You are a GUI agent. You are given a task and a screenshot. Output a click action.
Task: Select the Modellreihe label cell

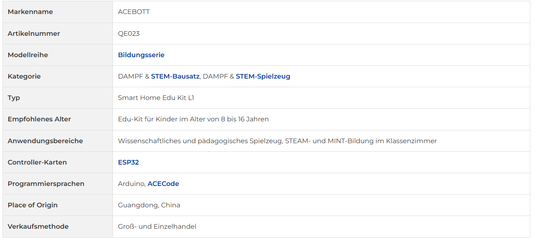click(58, 55)
